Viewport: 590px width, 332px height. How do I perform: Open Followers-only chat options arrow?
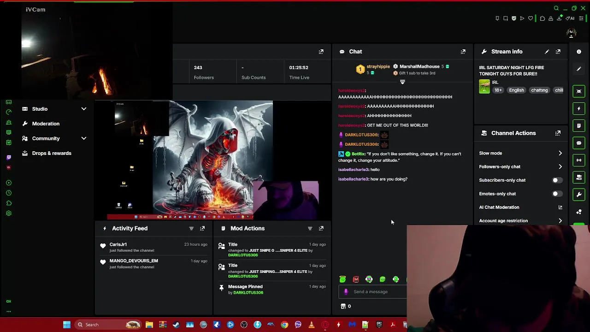click(x=560, y=167)
